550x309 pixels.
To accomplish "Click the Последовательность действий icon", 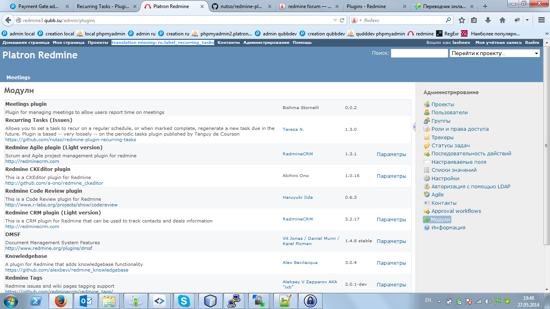I will click(427, 154).
